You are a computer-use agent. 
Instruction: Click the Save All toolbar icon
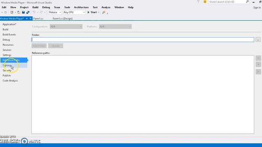pyautogui.click(x=28, y=12)
